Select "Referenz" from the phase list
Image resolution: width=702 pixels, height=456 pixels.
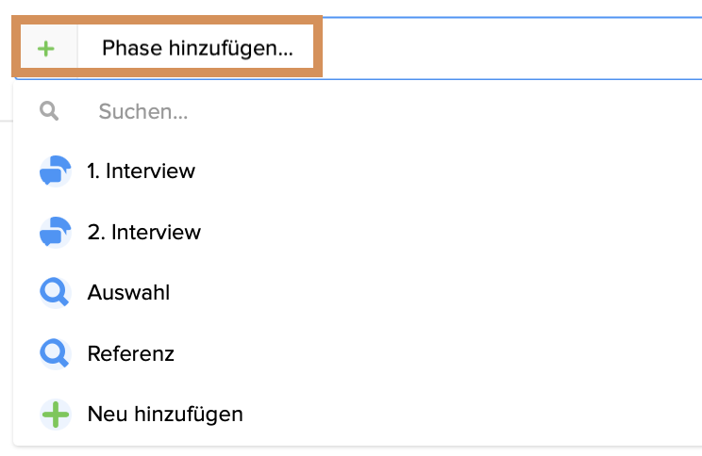pos(130,353)
